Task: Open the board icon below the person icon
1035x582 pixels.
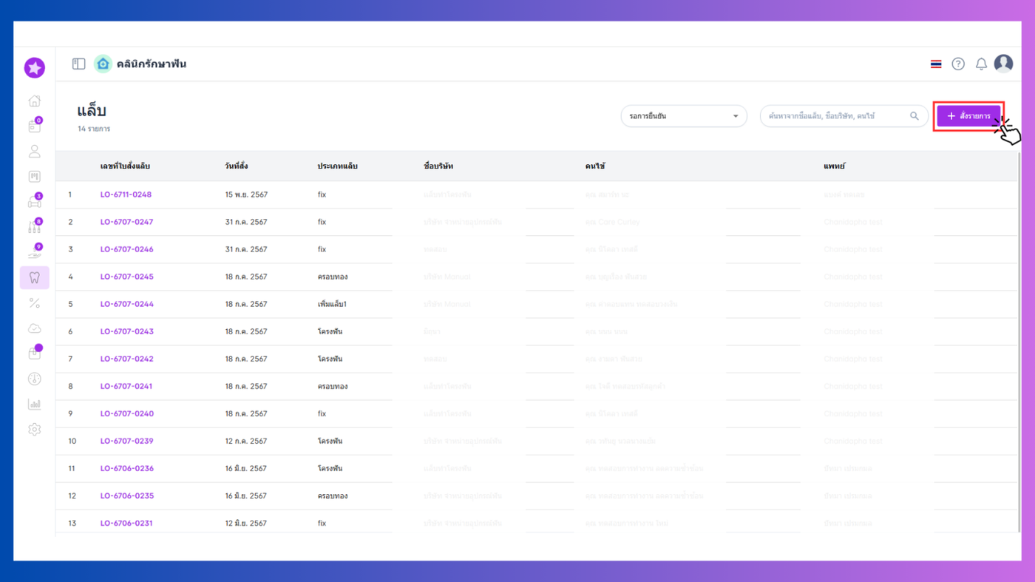Action: pyautogui.click(x=34, y=177)
